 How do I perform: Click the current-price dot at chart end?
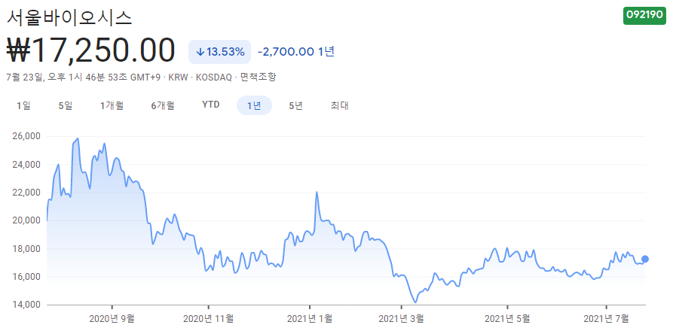pos(644,259)
